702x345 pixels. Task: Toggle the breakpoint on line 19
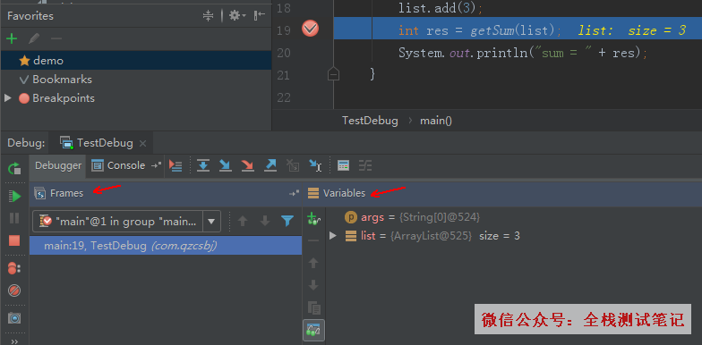pos(310,29)
